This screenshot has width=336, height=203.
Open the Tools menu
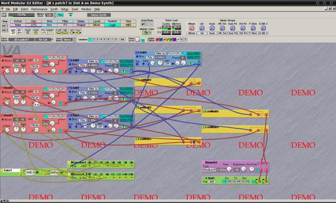(x=75, y=9)
